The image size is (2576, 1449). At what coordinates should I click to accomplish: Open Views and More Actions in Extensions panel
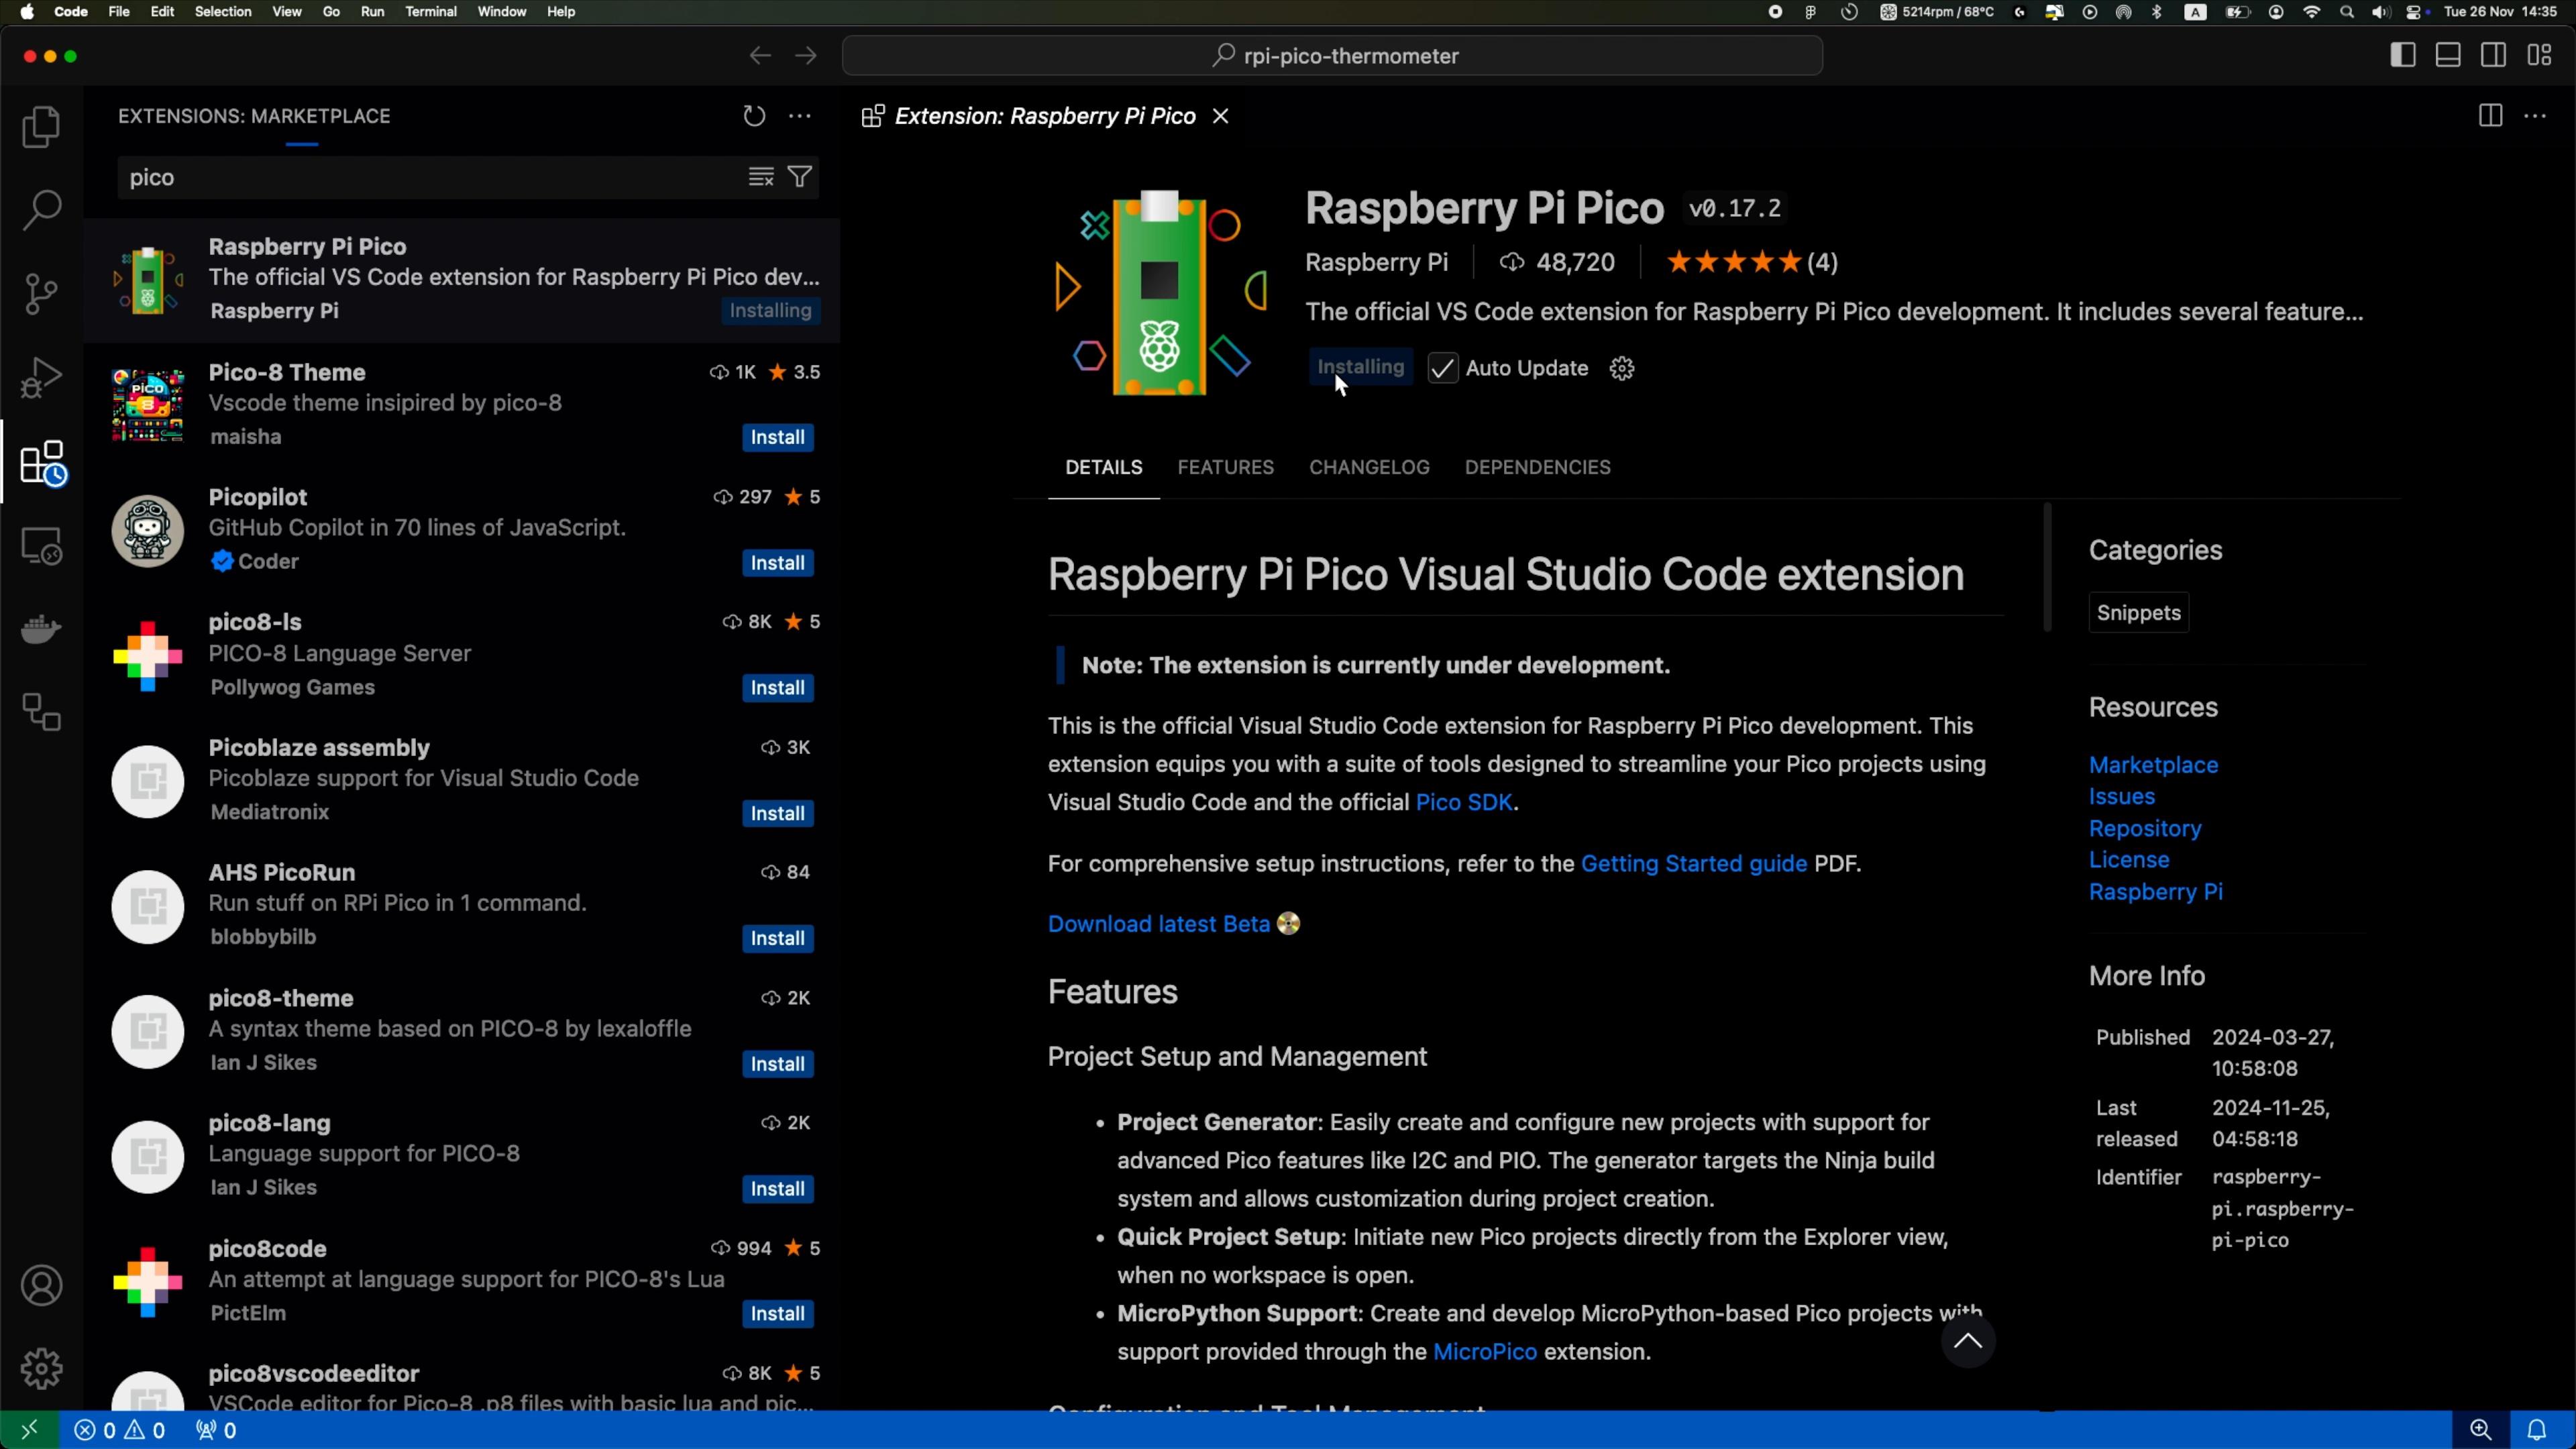click(800, 116)
